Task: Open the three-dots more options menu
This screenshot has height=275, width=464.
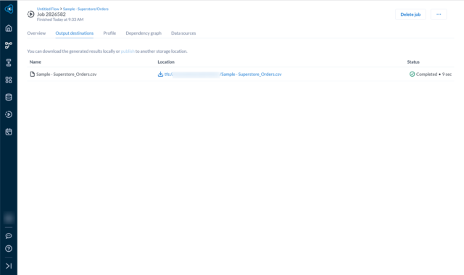Action: pyautogui.click(x=439, y=14)
